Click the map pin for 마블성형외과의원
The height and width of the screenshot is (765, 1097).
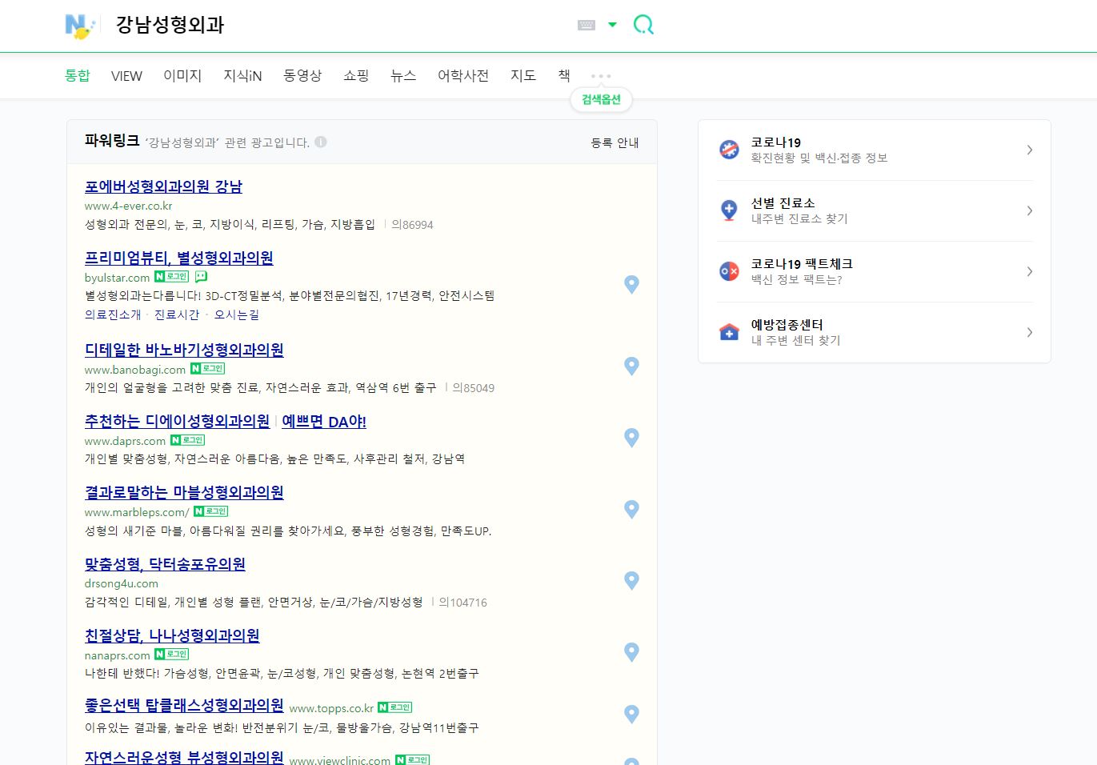click(x=631, y=509)
